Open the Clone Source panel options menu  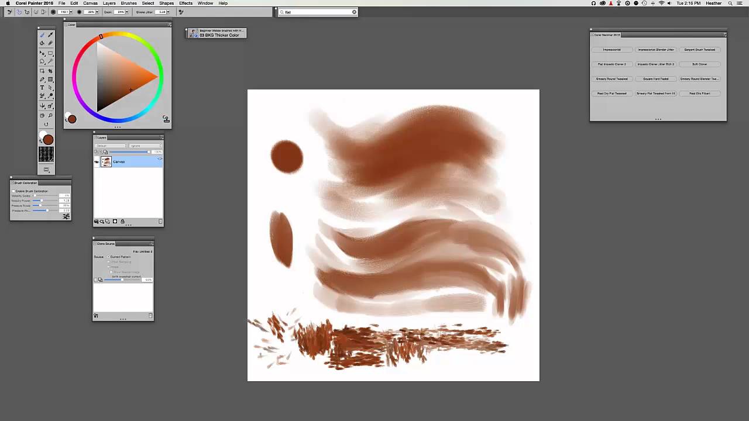(152, 243)
